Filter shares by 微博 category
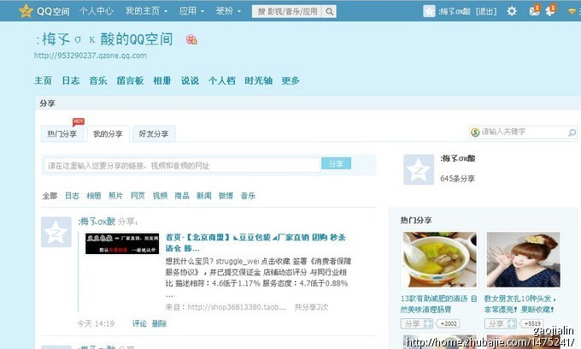The image size is (581, 349). coord(226,195)
